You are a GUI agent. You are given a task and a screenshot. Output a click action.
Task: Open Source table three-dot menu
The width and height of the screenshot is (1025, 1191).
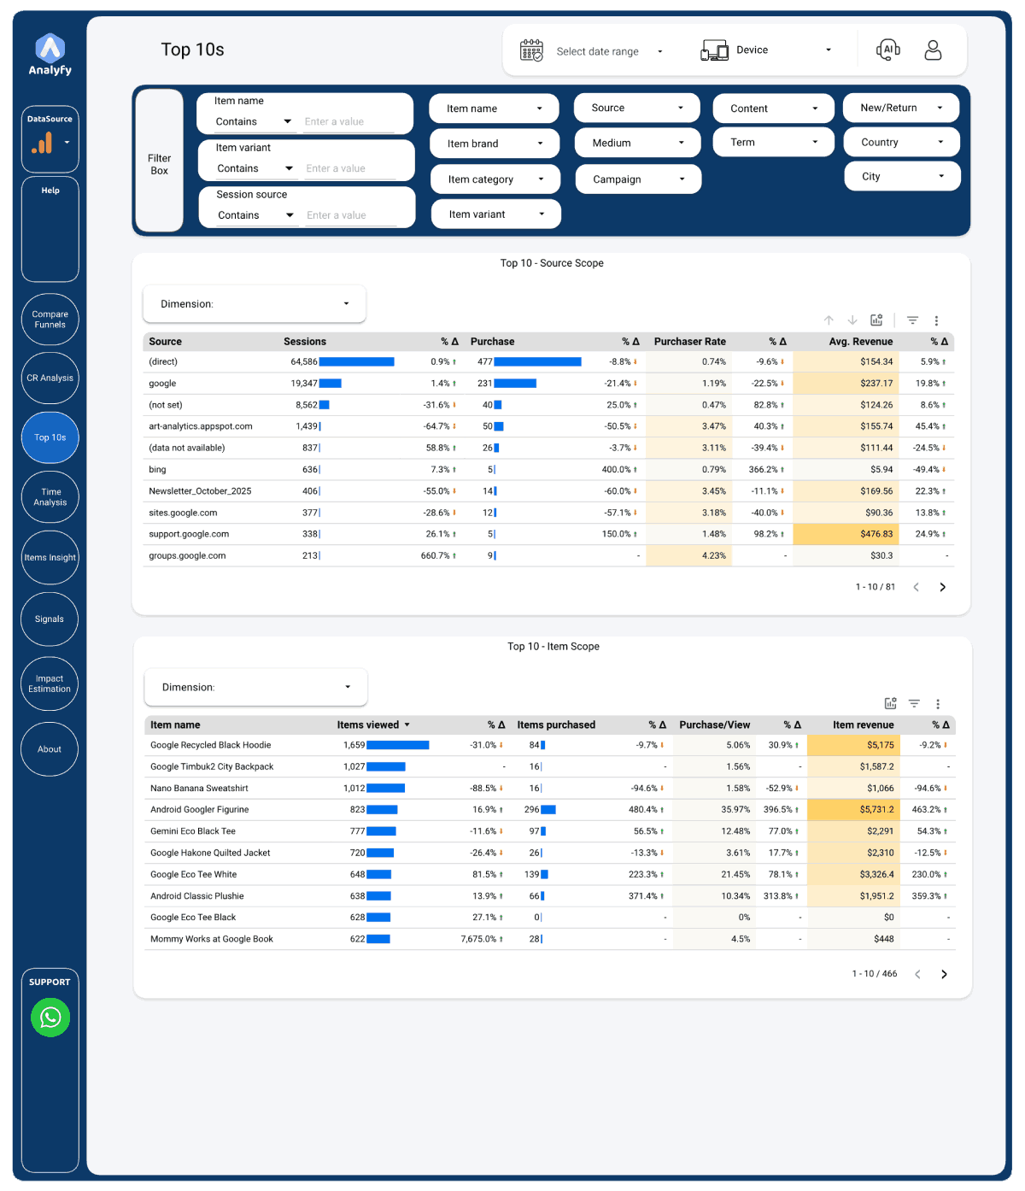coord(936,320)
